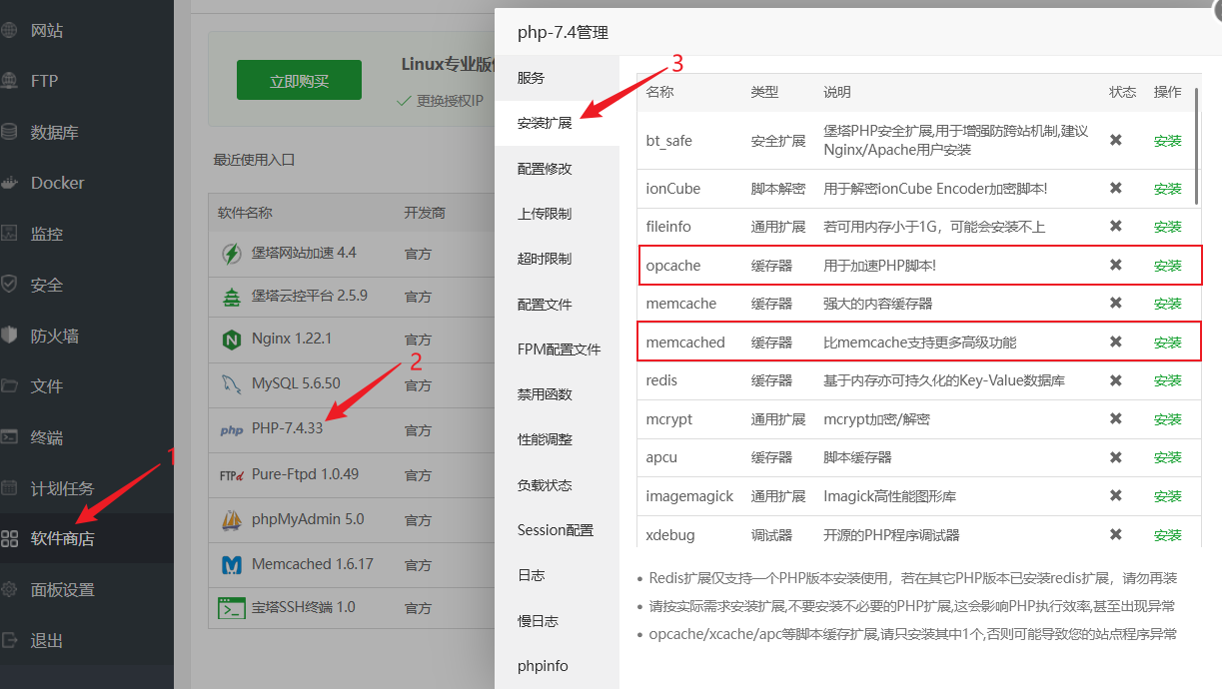This screenshot has height=689, width=1222.
Task: Click the Pure-Ftpd icon
Action: point(231,475)
